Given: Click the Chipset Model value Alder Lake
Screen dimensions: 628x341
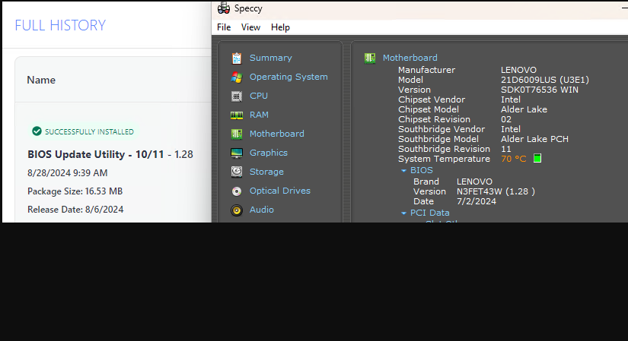Looking at the screenshot, I should coord(524,109).
